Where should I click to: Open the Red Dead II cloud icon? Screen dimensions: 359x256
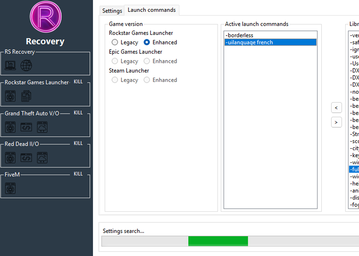point(42,157)
